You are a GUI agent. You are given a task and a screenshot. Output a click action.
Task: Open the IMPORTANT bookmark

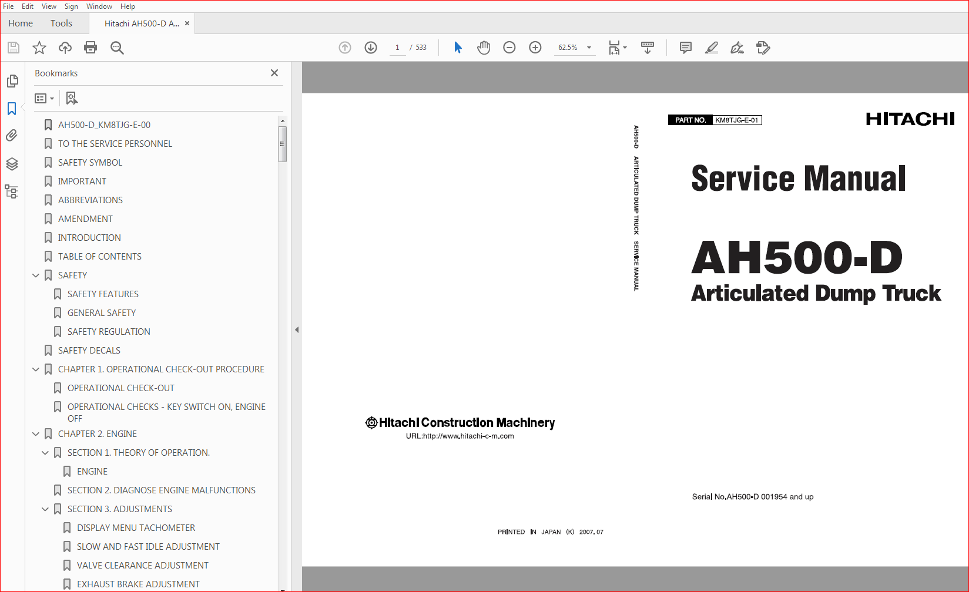[82, 181]
